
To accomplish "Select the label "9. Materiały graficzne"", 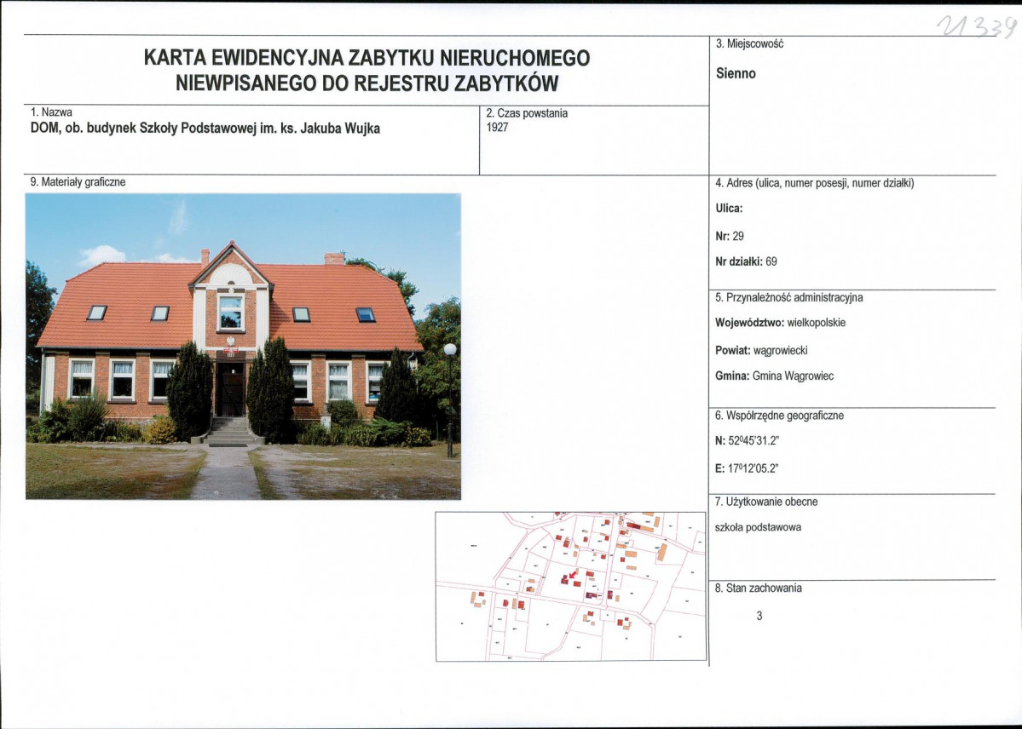I will click(78, 182).
